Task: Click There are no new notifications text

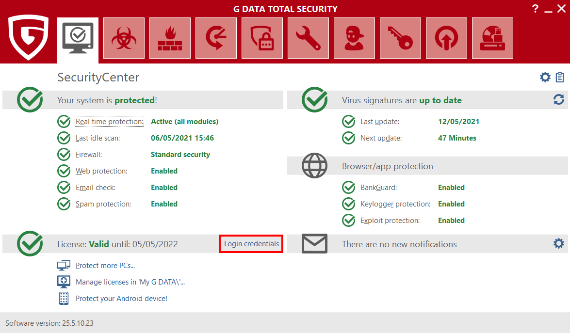Action: click(x=399, y=244)
